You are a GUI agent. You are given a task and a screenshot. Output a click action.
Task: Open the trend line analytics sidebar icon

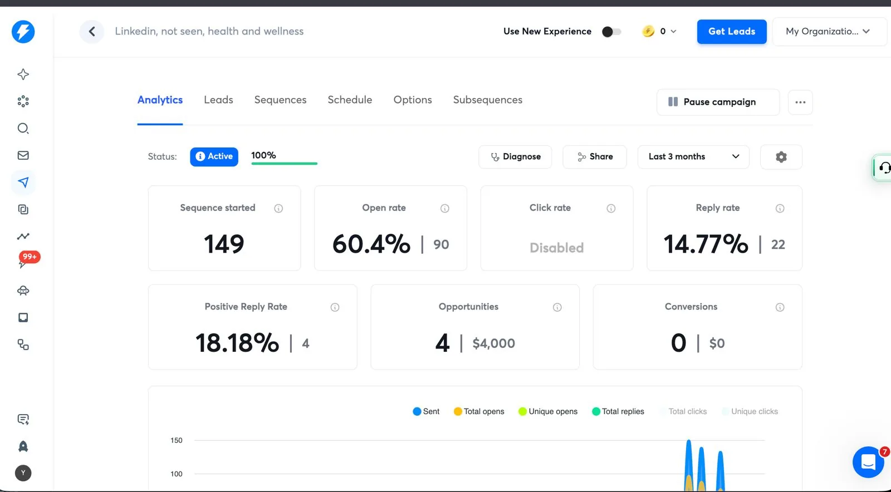click(x=23, y=237)
